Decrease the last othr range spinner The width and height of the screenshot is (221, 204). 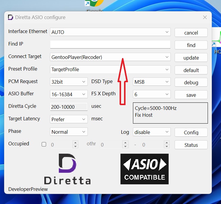tap(167, 146)
